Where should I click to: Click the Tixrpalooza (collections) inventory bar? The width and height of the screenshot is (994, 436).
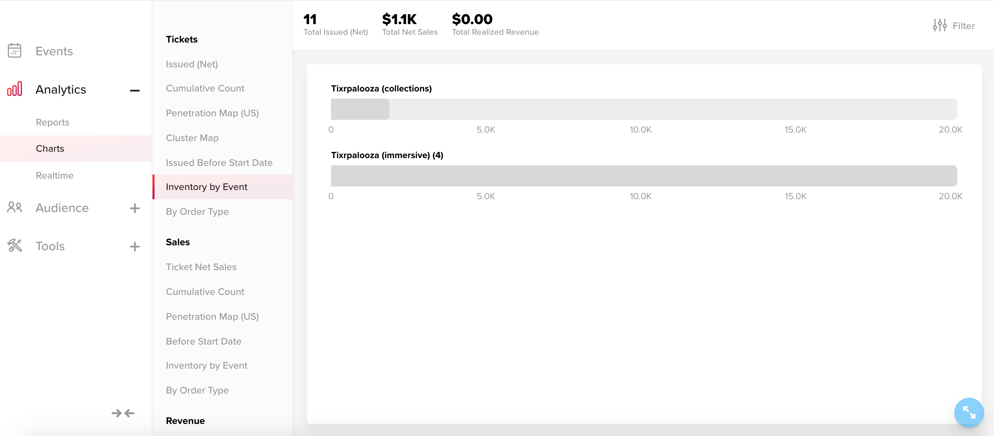pyautogui.click(x=644, y=109)
